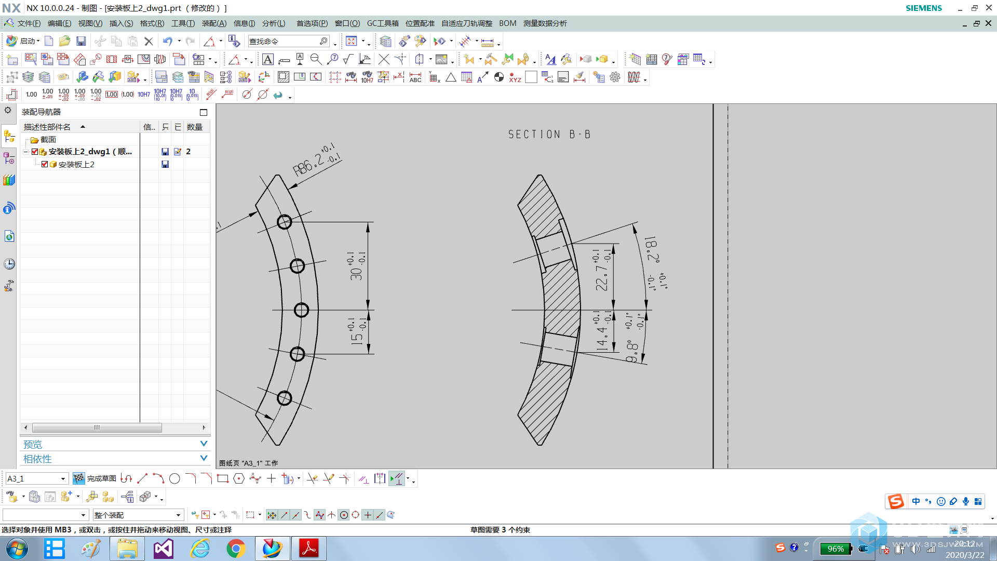997x561 pixels.
Task: Toggle Point on Curve snap option
Action: coord(379,515)
